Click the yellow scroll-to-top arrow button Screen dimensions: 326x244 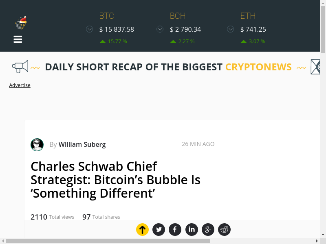tap(142, 230)
